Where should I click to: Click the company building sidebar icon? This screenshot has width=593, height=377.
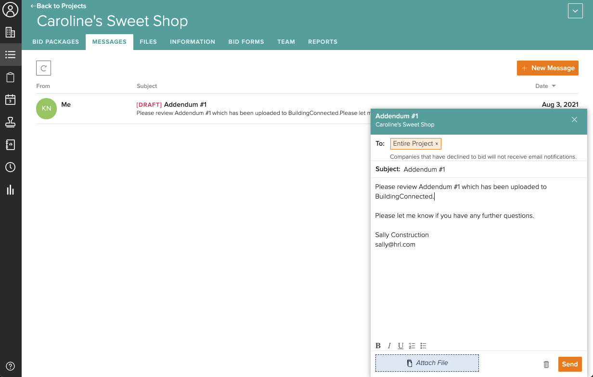(10, 32)
